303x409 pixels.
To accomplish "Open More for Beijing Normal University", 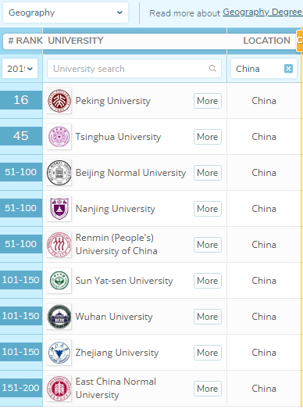I will 208,173.
